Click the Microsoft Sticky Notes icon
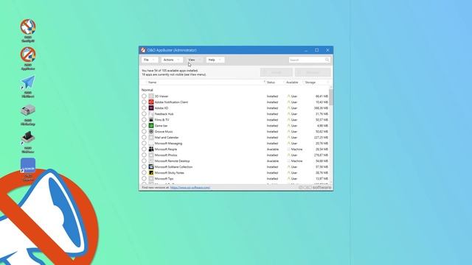Viewport: 472px width, 265px height. pyautogui.click(x=151, y=173)
